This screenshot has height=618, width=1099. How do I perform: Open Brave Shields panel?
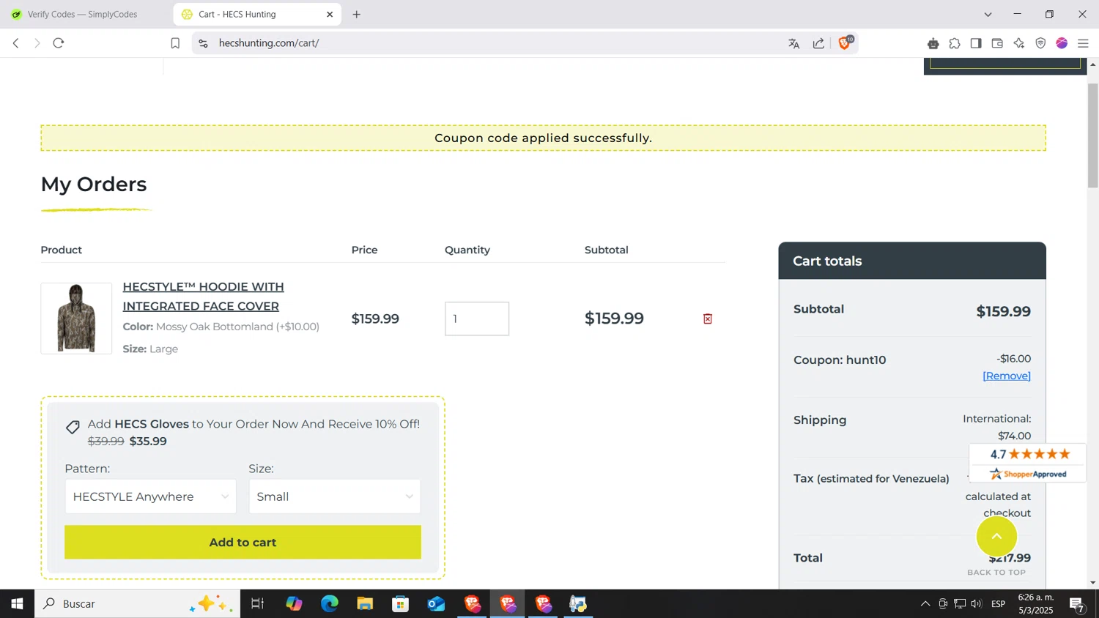845,43
